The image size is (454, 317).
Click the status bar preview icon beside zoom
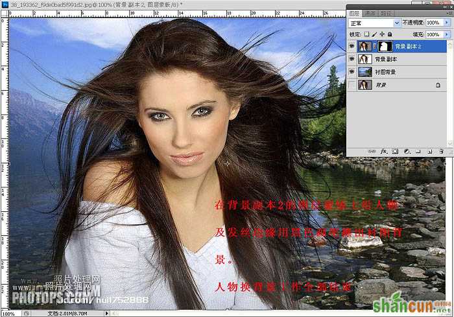pyautogui.click(x=27, y=313)
